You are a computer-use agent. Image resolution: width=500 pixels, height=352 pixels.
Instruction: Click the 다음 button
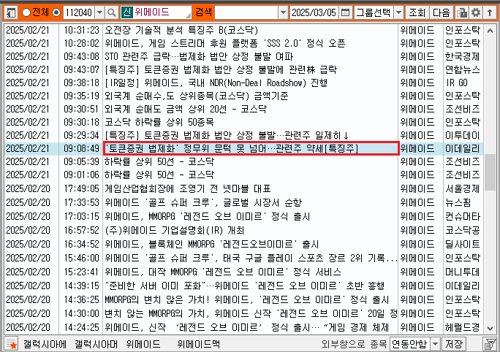click(442, 12)
